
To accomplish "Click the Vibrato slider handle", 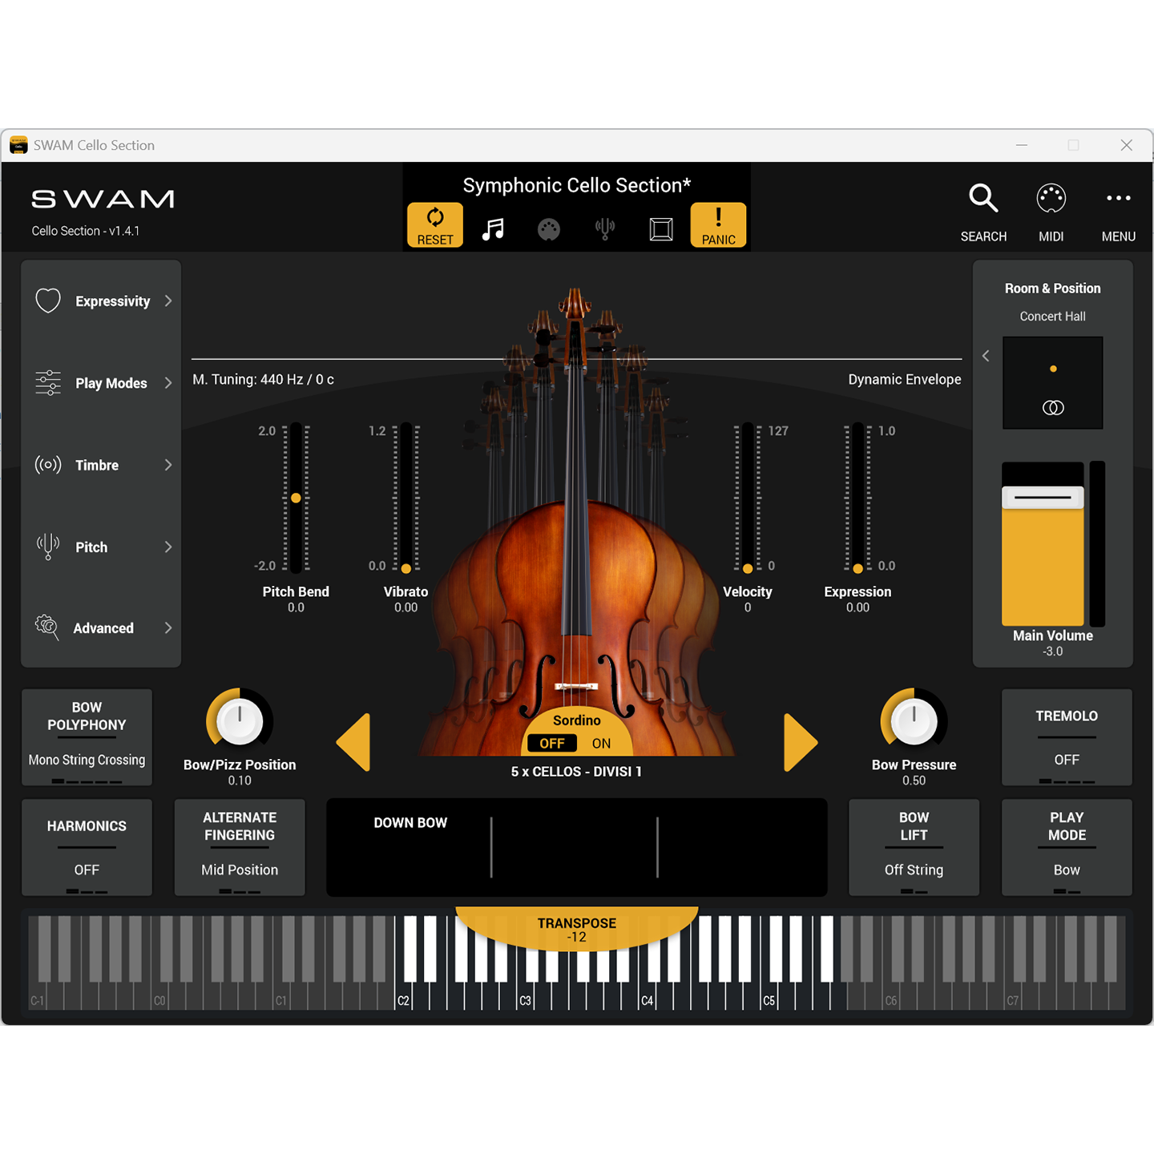I will coord(406,568).
